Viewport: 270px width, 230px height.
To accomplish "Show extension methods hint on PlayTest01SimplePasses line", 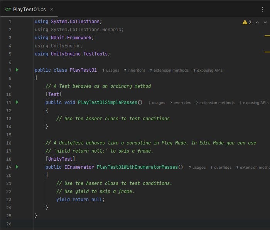I will click(215, 103).
